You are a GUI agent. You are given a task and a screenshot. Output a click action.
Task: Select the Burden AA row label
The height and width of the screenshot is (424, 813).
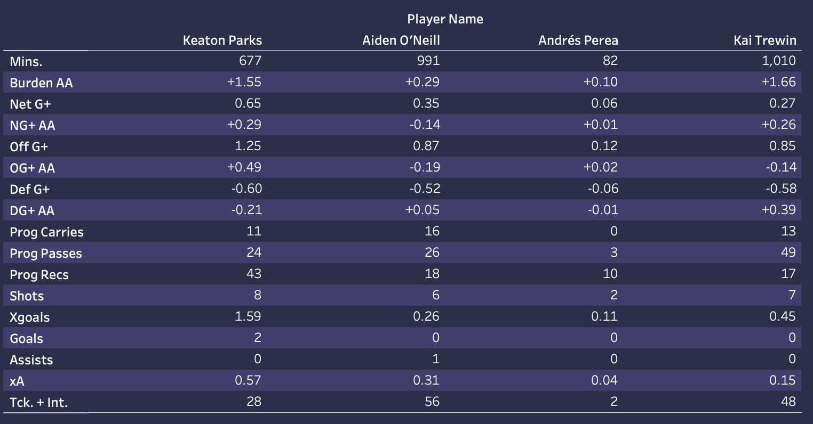coord(41,83)
